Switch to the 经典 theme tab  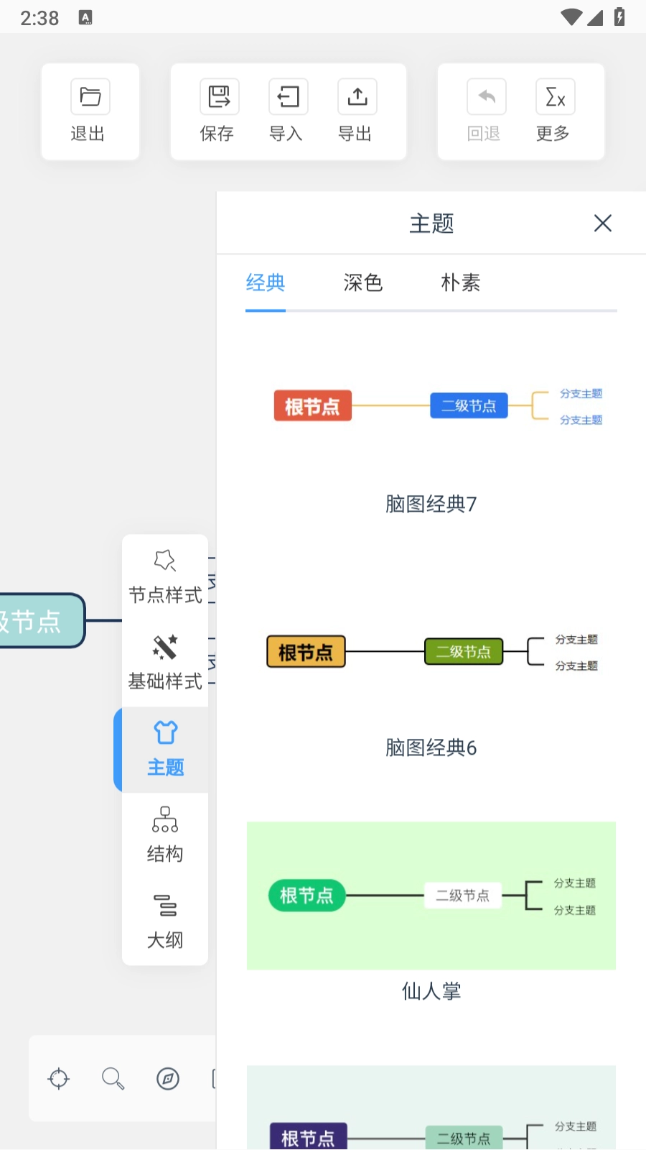click(266, 283)
